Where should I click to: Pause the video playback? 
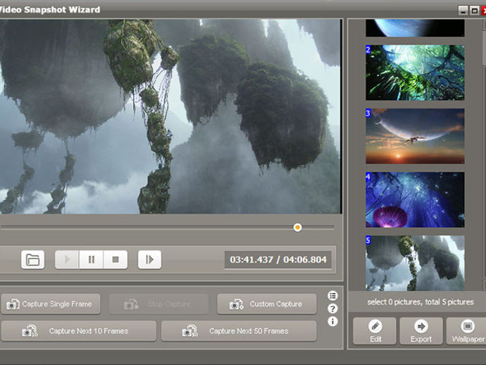point(92,259)
